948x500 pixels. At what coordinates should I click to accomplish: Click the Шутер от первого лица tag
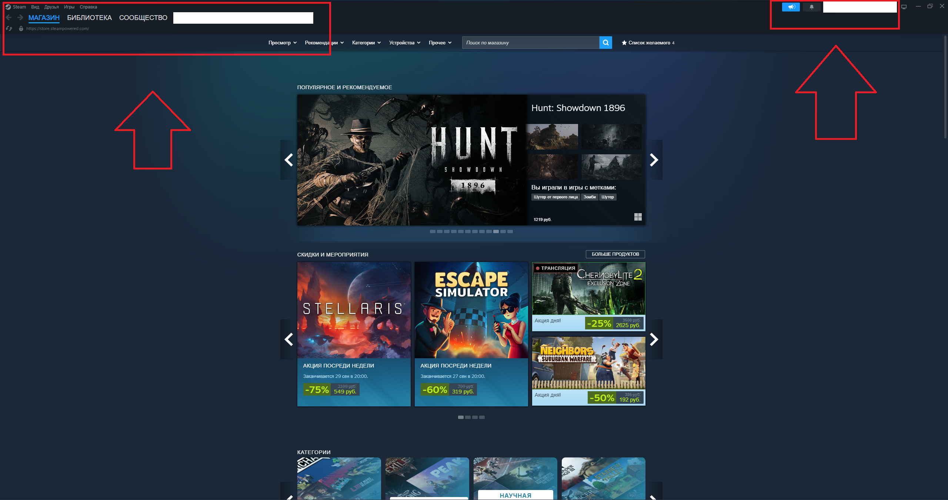pyautogui.click(x=555, y=197)
